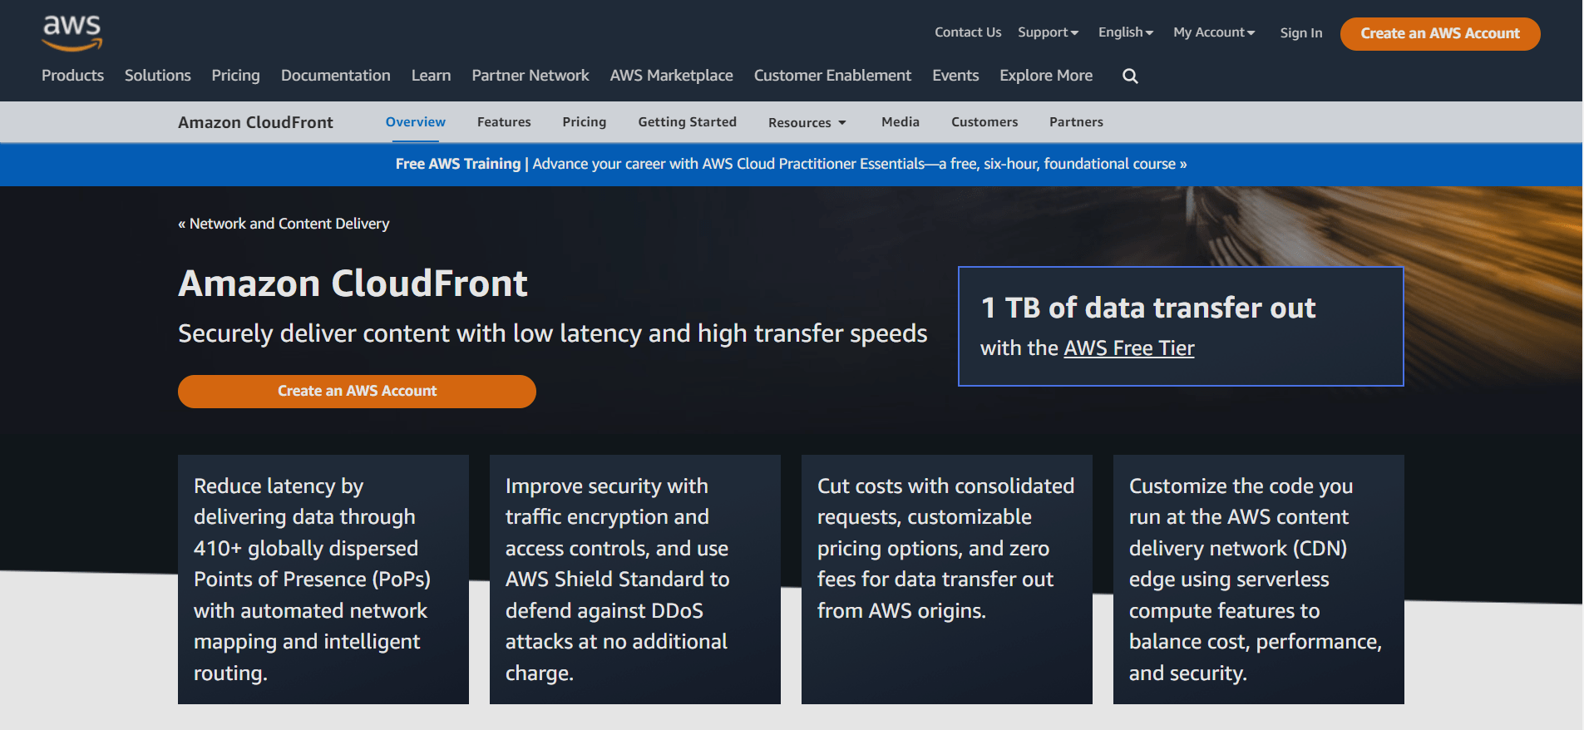The image size is (1584, 730).
Task: Open the Products menu
Action: coord(73,76)
